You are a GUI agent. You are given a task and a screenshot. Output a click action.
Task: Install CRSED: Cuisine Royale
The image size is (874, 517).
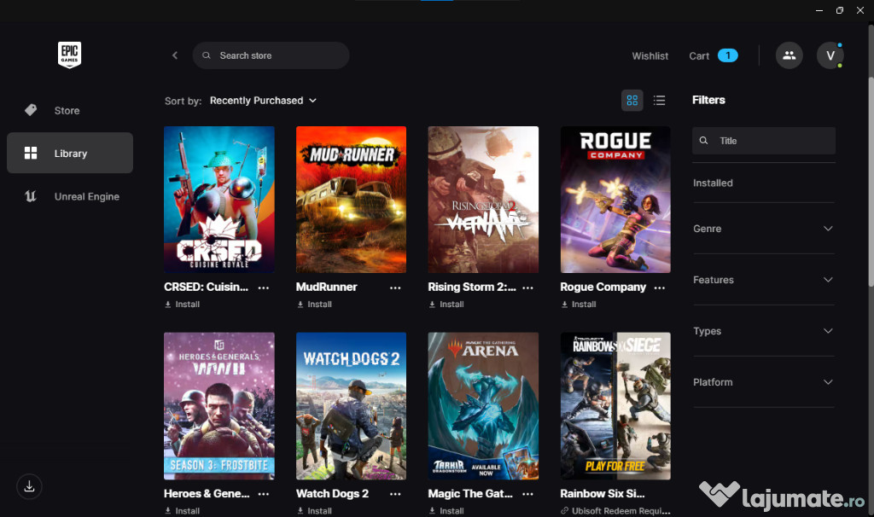pyautogui.click(x=183, y=305)
